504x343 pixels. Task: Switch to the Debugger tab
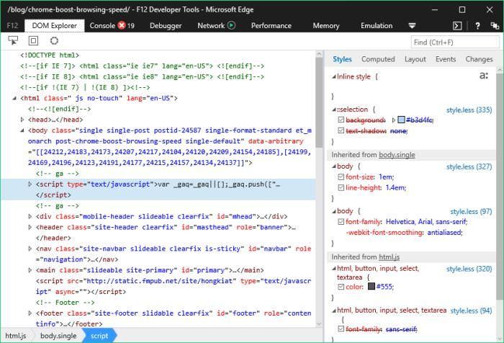click(166, 25)
